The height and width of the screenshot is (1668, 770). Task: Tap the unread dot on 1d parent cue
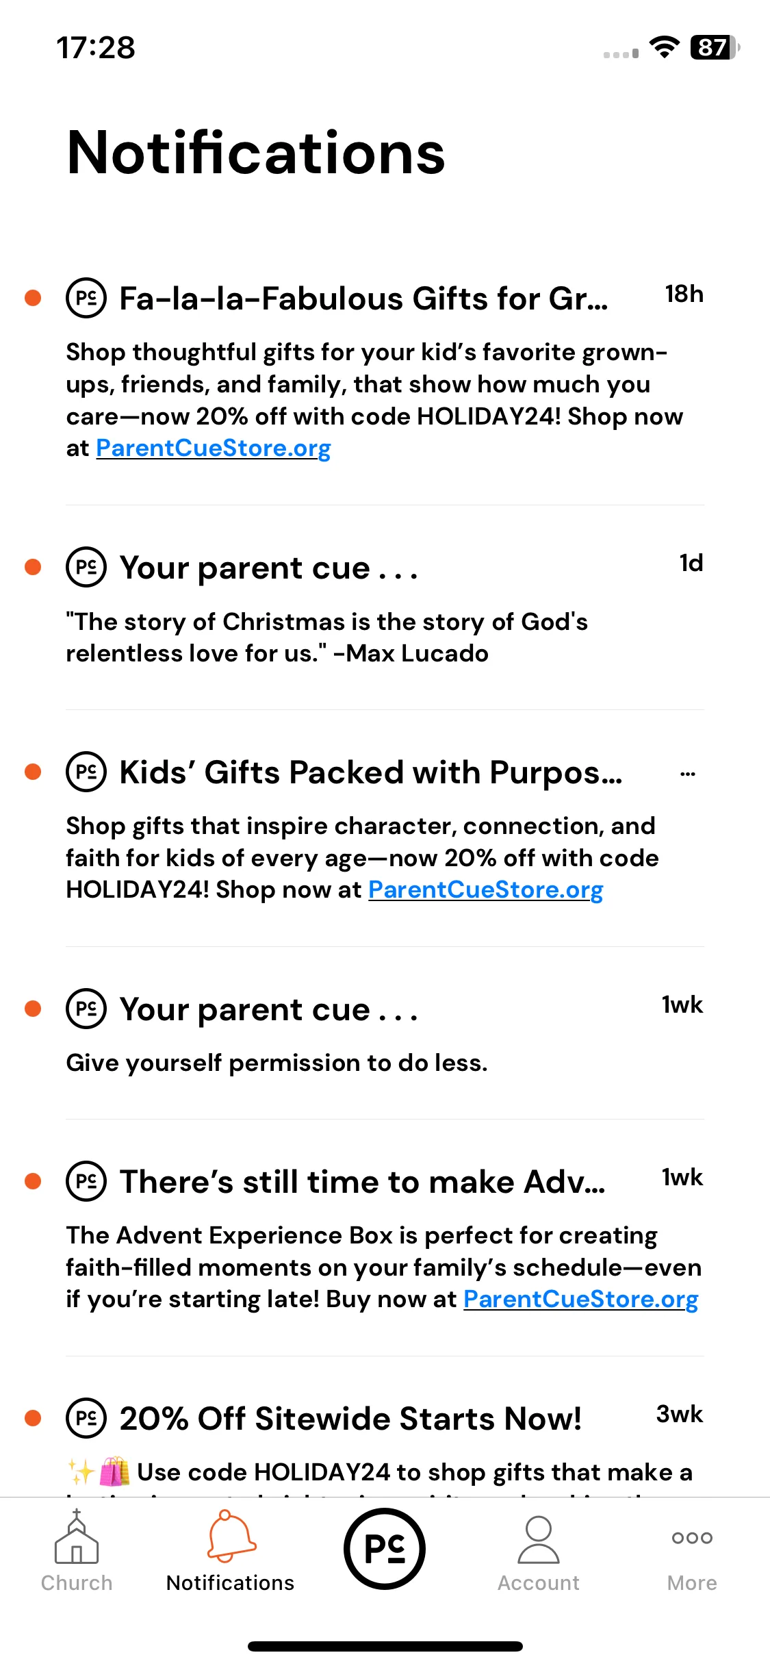33,567
